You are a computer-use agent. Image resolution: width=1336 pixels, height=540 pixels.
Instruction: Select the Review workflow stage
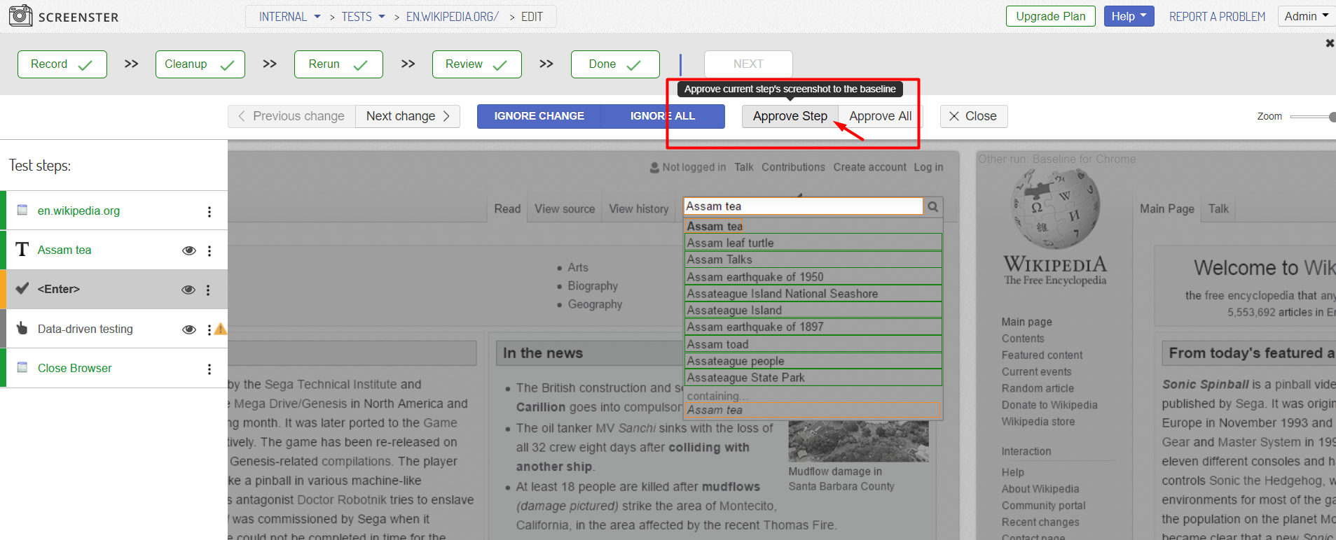[477, 64]
